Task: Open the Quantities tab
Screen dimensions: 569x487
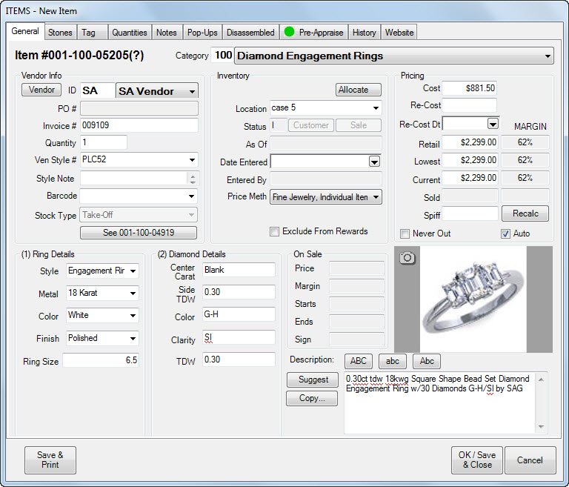Action: (129, 33)
